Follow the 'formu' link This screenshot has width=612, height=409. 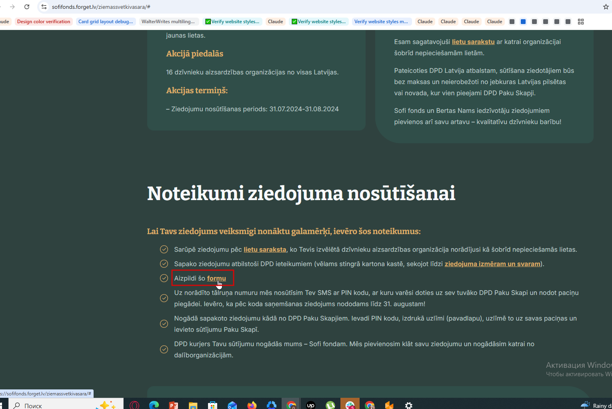(216, 278)
